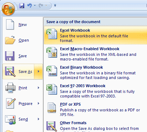Screen dimensions: 147x132
Task: Click the Excel Workbook file icon
Action: point(52,34)
